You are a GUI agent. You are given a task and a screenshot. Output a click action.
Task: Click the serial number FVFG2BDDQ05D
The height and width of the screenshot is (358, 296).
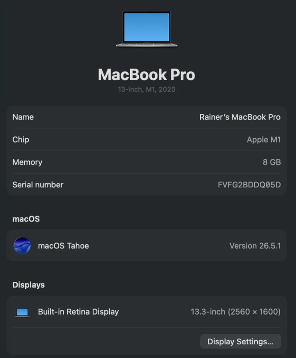click(249, 185)
